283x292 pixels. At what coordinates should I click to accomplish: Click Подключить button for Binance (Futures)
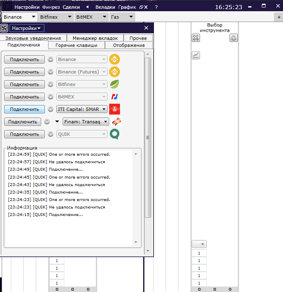(24, 72)
